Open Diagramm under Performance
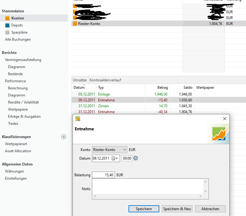This screenshot has width=246, height=216. [17, 95]
